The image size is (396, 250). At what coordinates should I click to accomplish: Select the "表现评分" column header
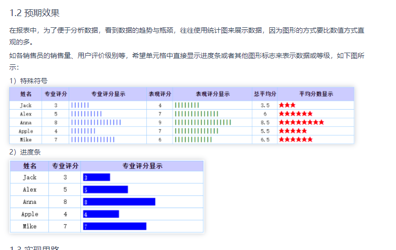(160, 94)
